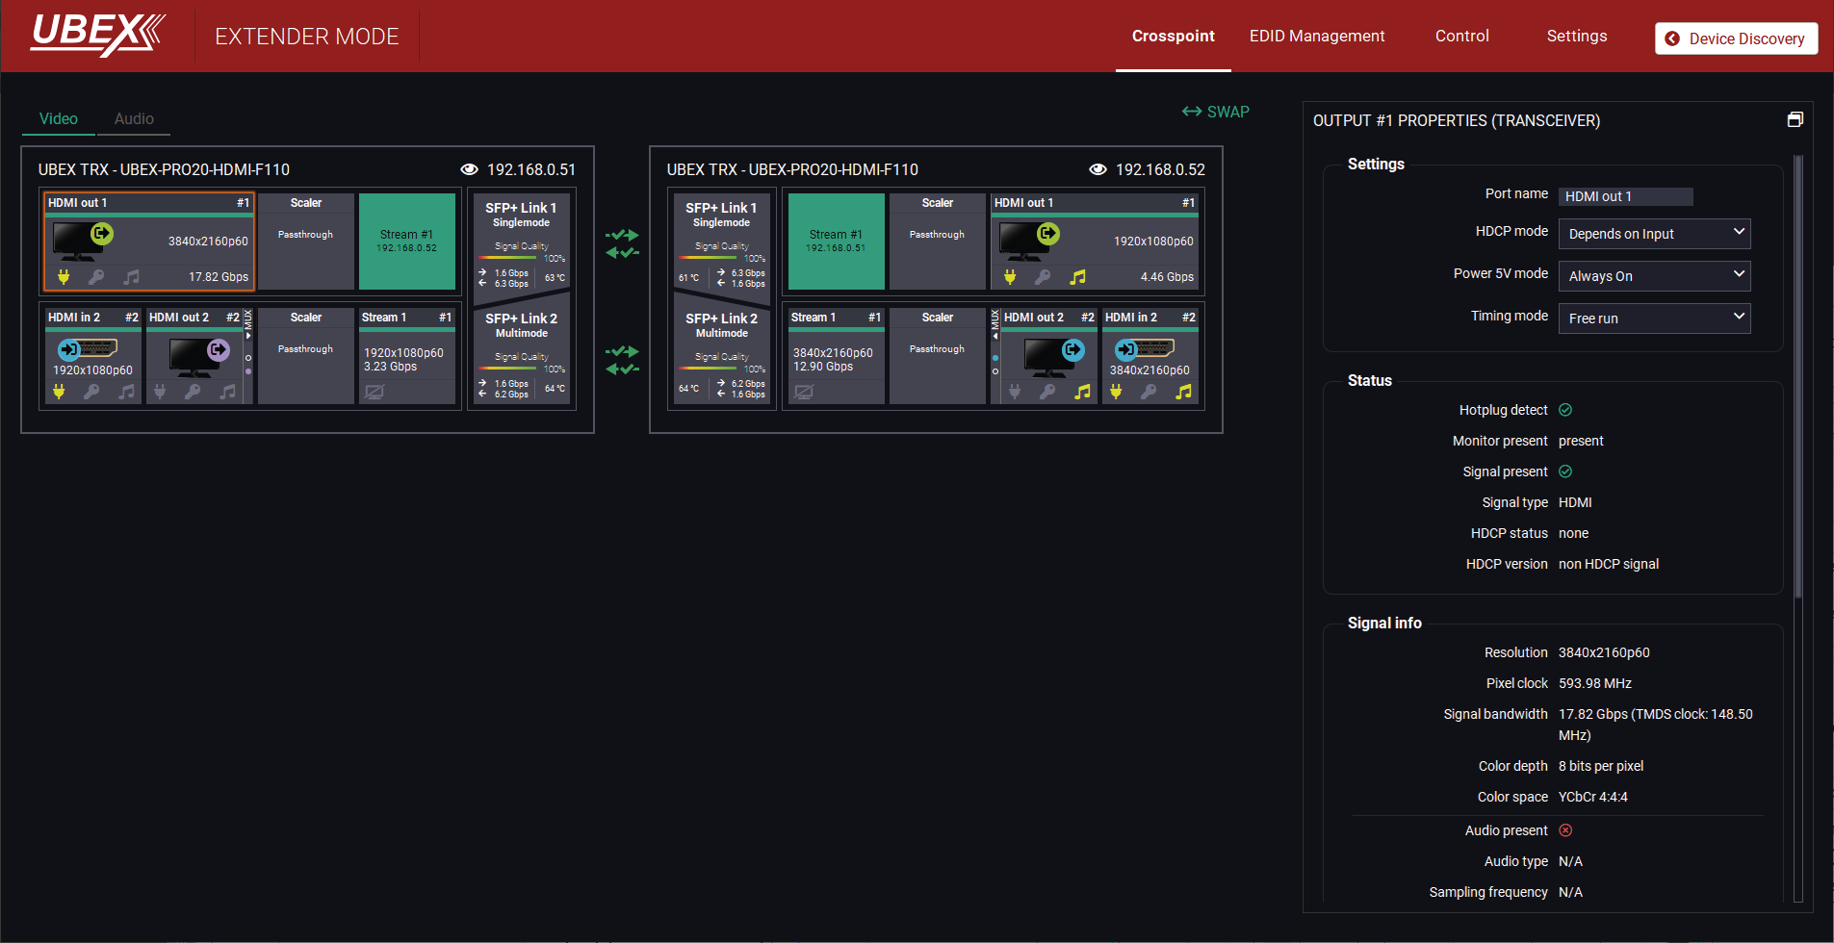Expand the Power 5V mode dropdown
This screenshot has height=943, width=1834.
click(1654, 276)
